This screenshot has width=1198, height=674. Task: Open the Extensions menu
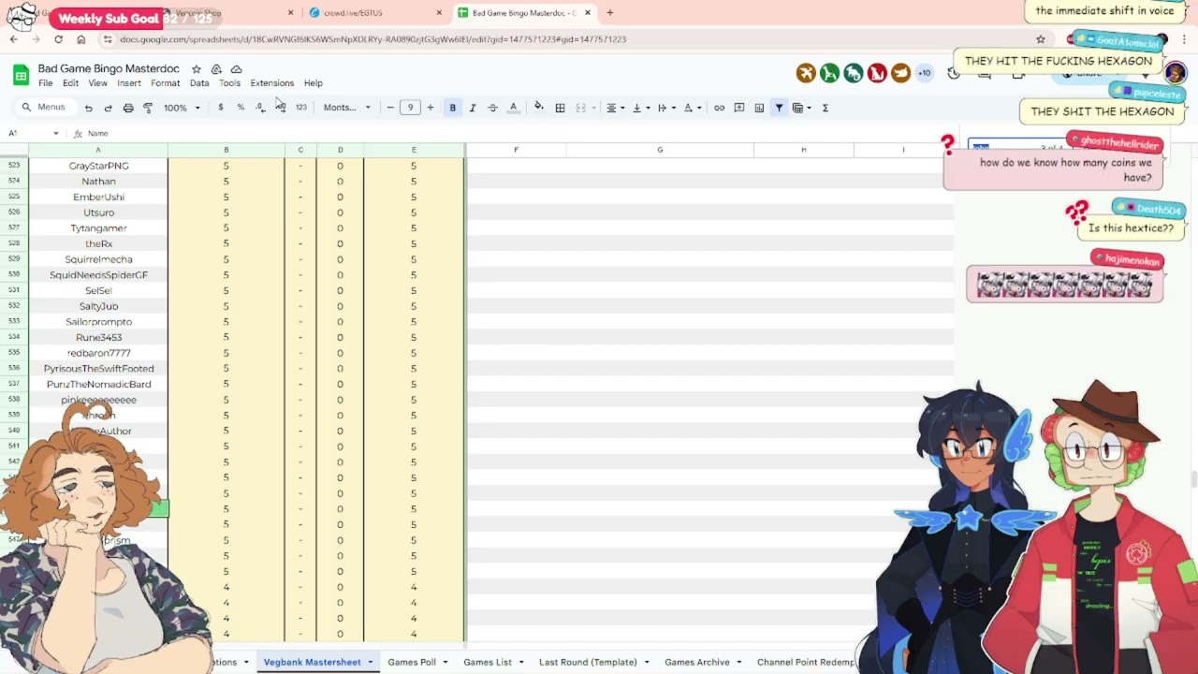(x=272, y=83)
